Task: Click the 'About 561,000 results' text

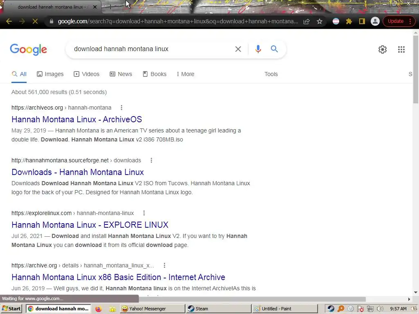Action: point(59,92)
